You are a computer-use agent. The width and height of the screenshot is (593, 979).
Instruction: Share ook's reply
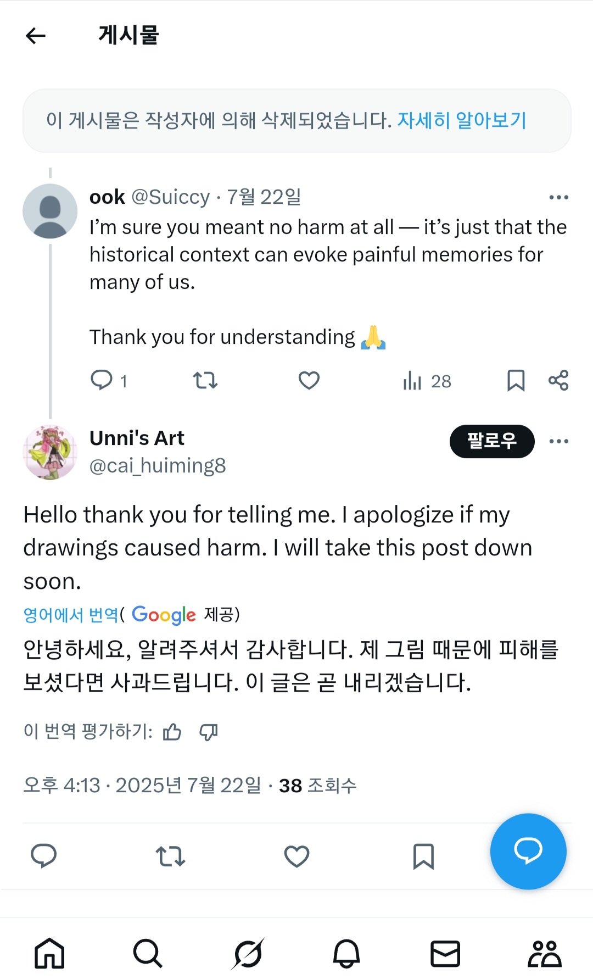[558, 380]
